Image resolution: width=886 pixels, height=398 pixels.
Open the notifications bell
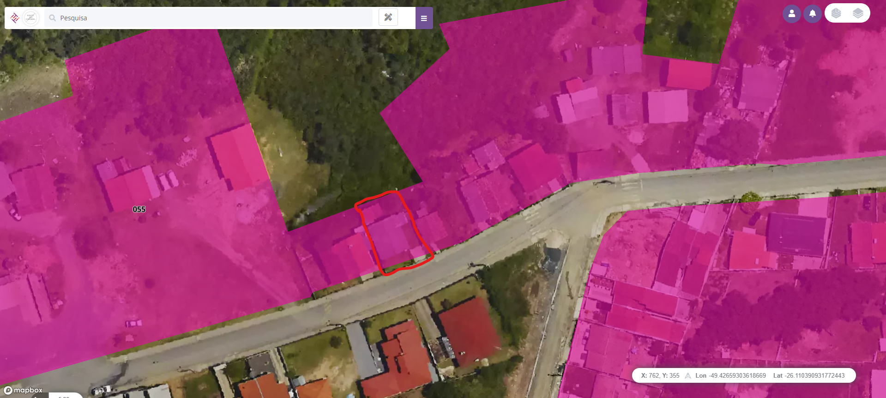[x=813, y=13]
